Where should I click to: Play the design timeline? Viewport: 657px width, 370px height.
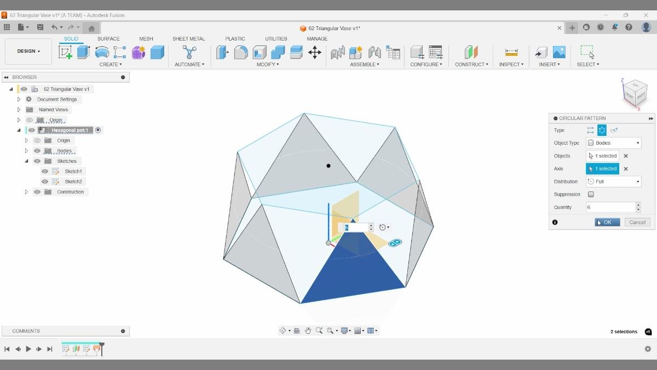[28, 349]
